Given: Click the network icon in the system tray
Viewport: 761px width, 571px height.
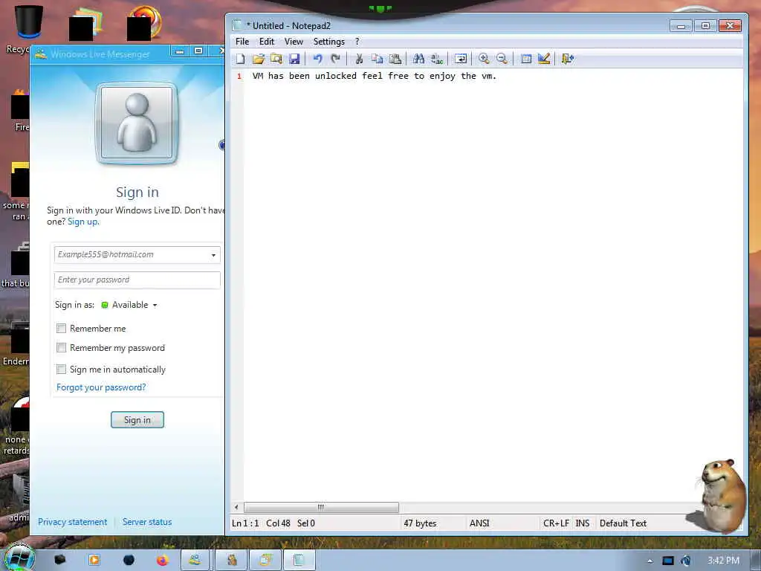Looking at the screenshot, I should [668, 561].
